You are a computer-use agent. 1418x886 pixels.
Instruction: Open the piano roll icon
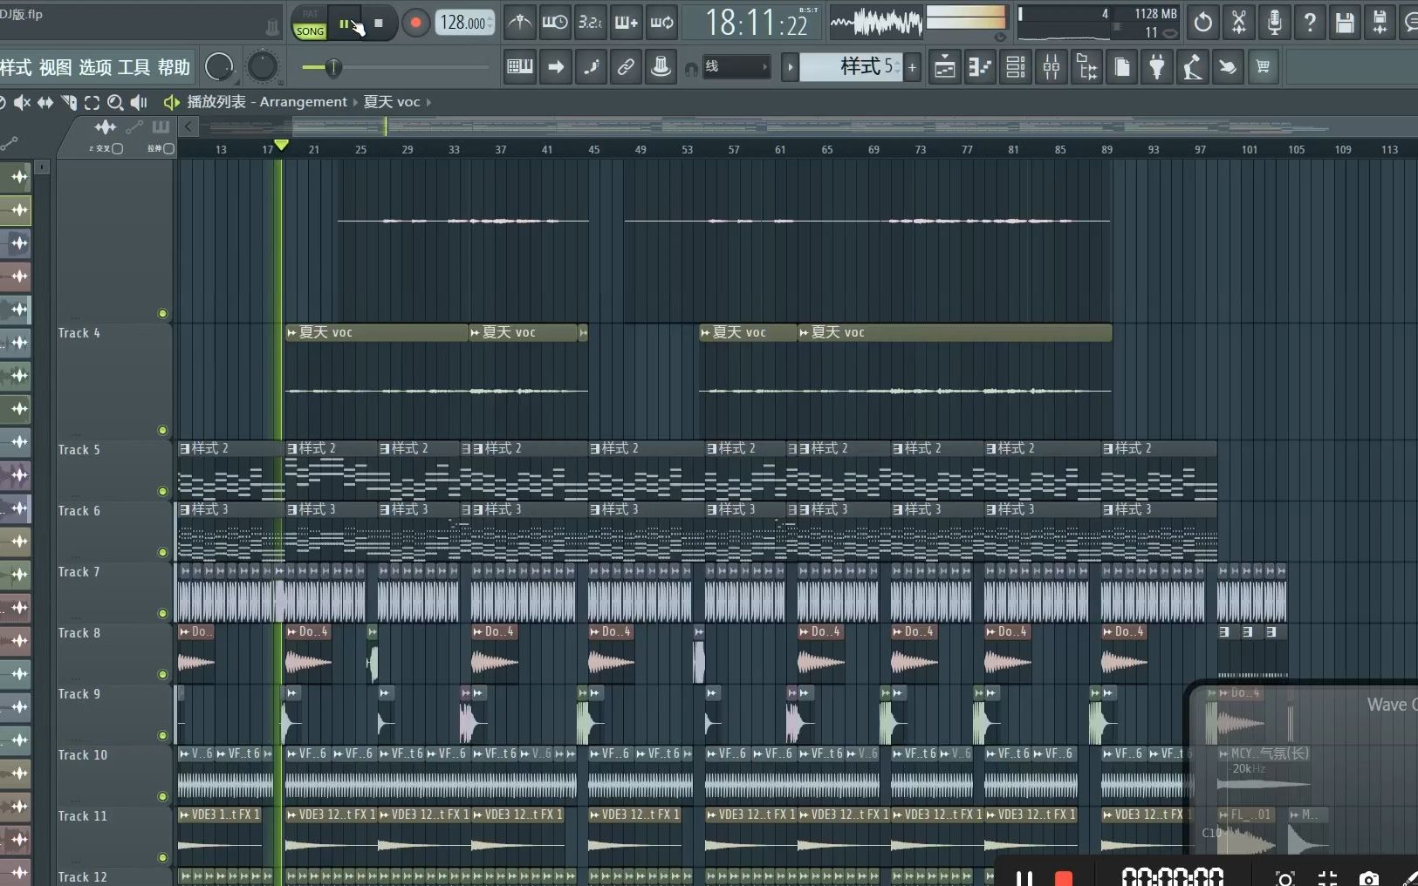(980, 66)
